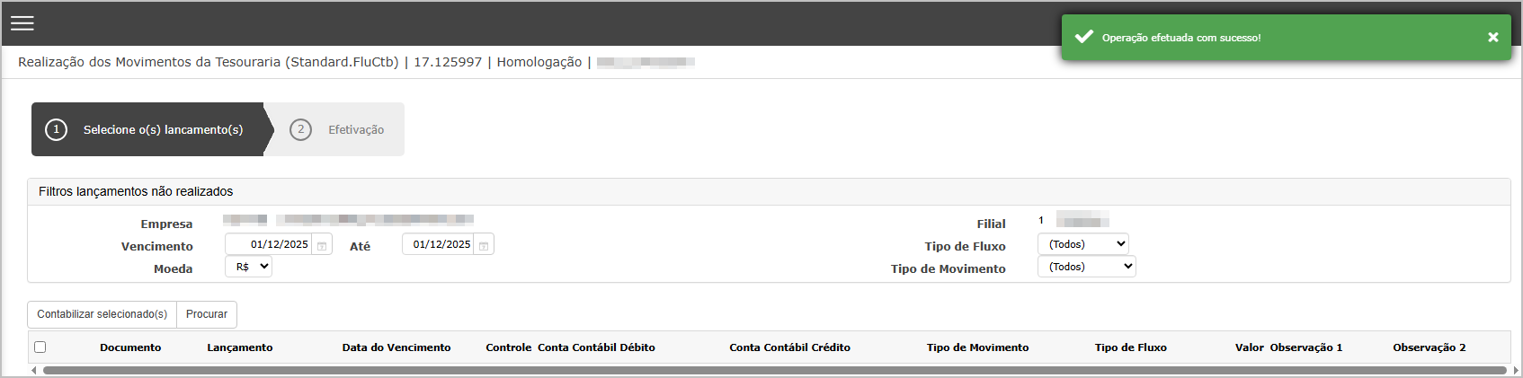Click the step 2 circle icon

(300, 129)
